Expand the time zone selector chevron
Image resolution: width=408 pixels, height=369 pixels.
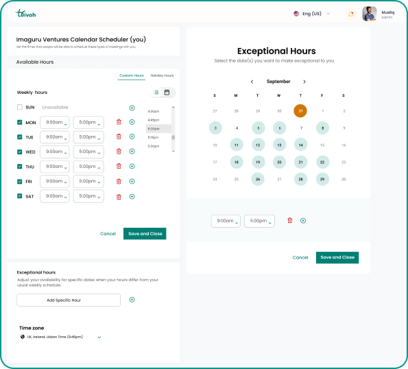[99, 337]
